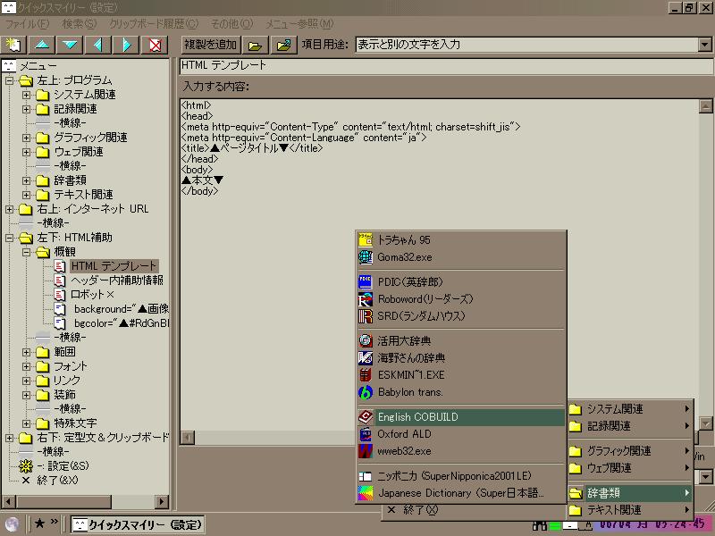Click the PDIC(英辞郎) icon
The height and width of the screenshot is (536, 715).
(x=366, y=282)
